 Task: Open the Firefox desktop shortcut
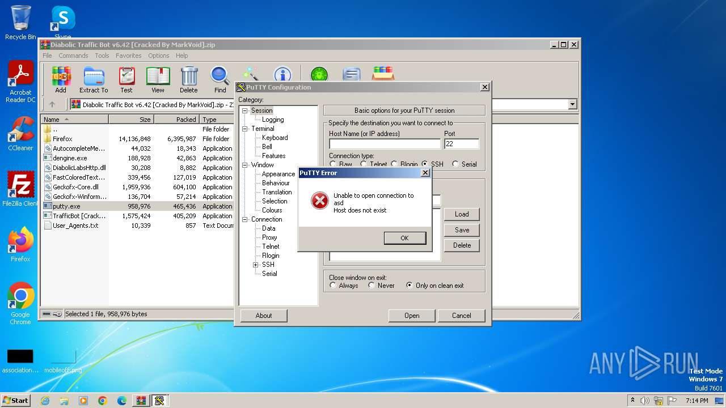coord(20,245)
